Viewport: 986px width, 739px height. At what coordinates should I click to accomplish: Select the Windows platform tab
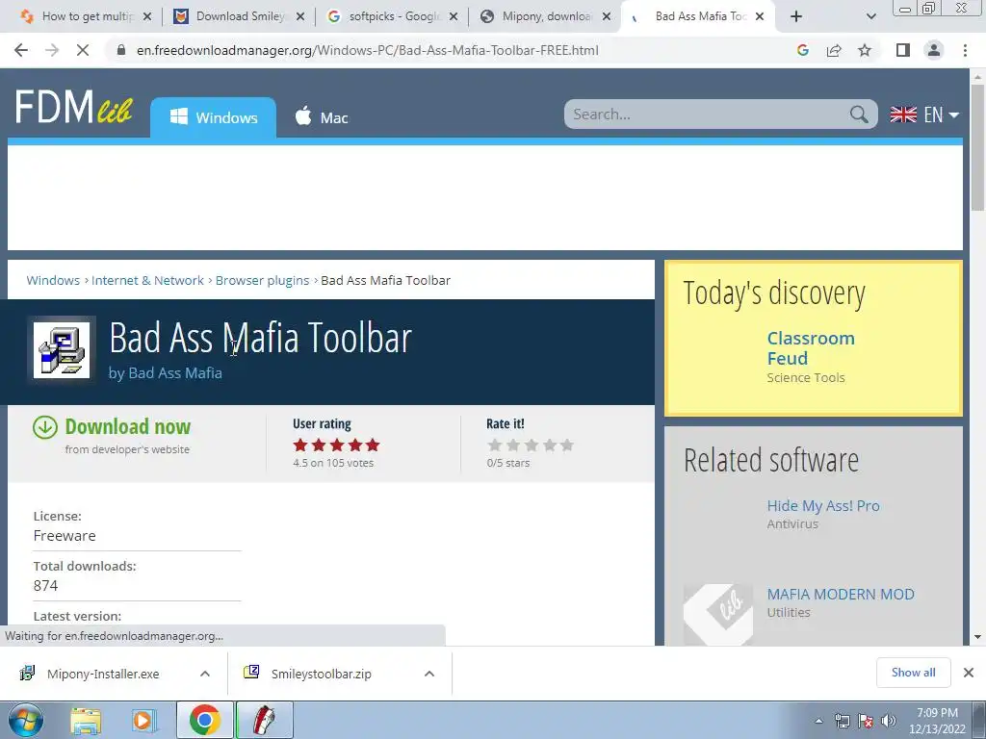pyautogui.click(x=213, y=117)
